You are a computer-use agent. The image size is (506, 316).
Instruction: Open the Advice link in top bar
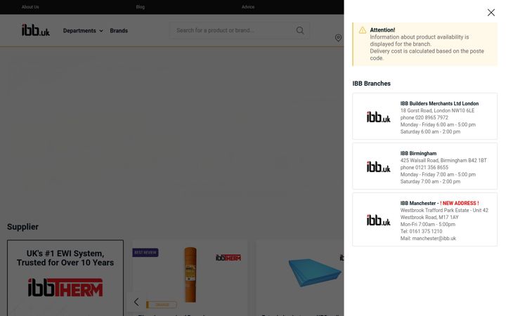(x=248, y=7)
